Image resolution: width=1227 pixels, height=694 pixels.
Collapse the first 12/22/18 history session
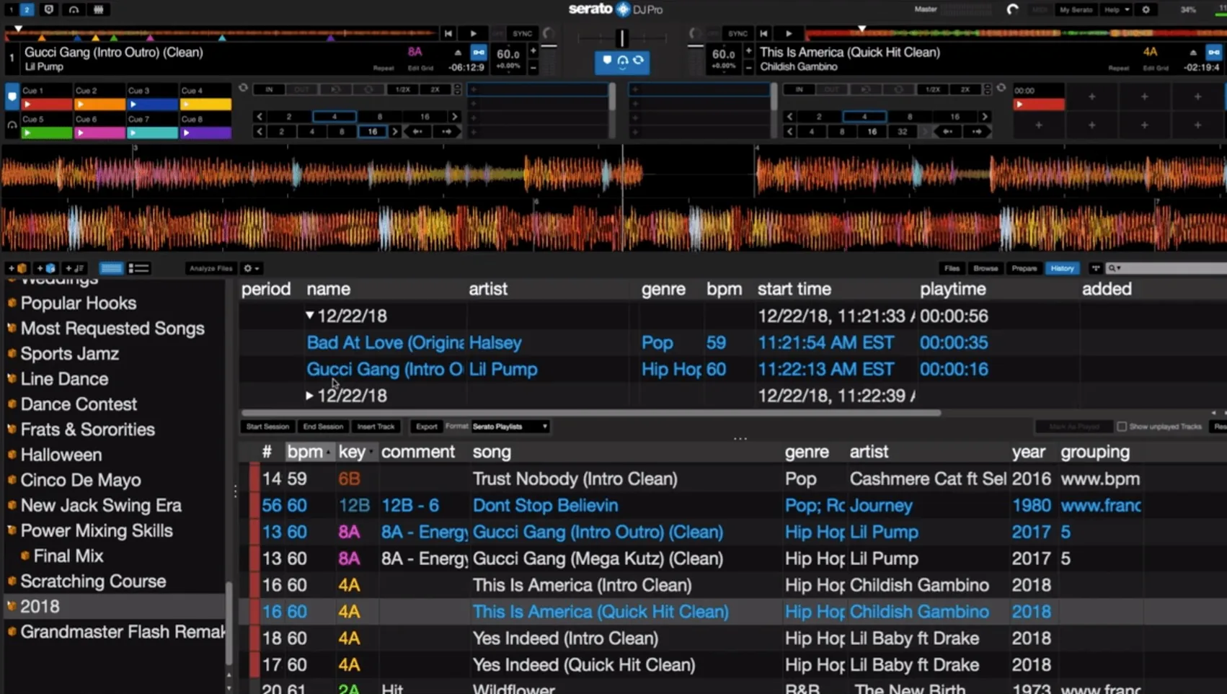click(309, 316)
